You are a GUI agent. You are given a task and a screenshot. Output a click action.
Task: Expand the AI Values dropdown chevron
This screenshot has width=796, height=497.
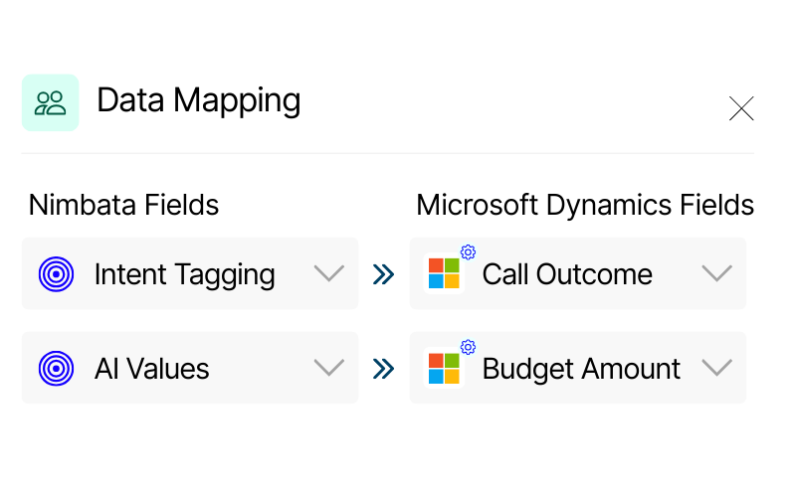pos(328,369)
